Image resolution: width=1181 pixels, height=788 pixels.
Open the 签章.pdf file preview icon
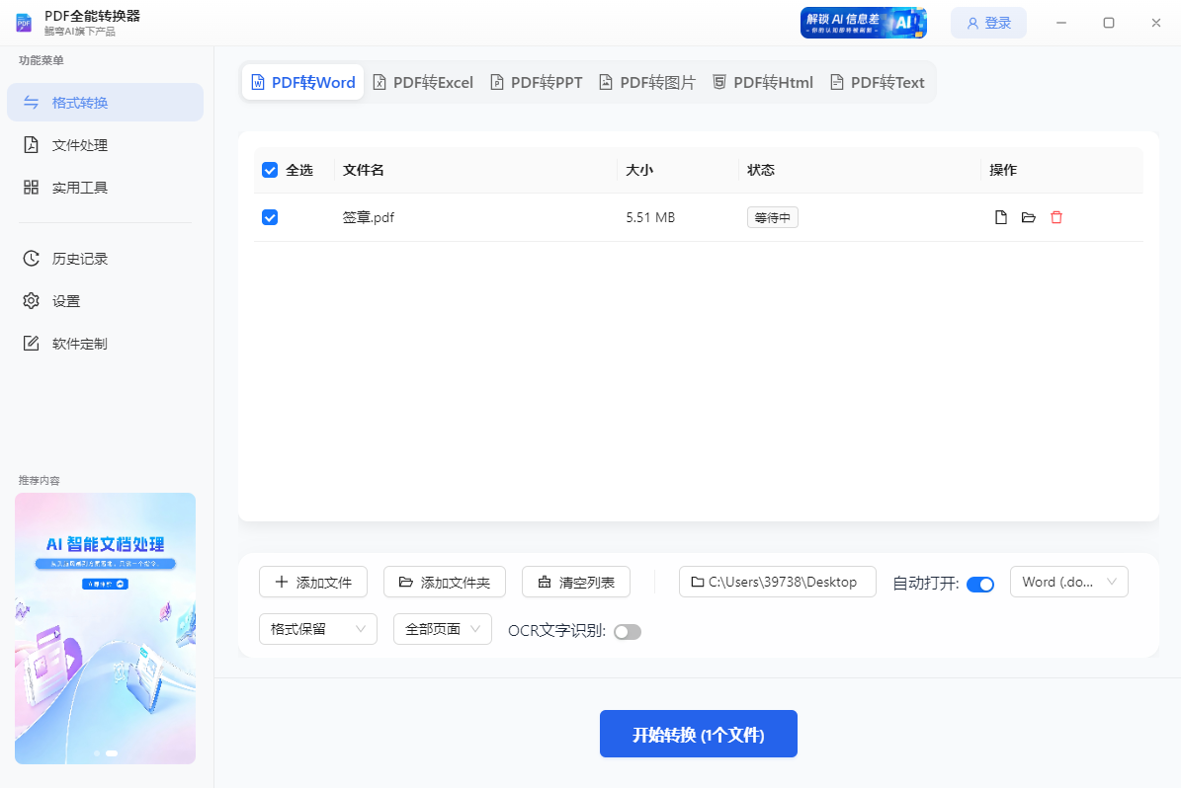[1000, 216]
